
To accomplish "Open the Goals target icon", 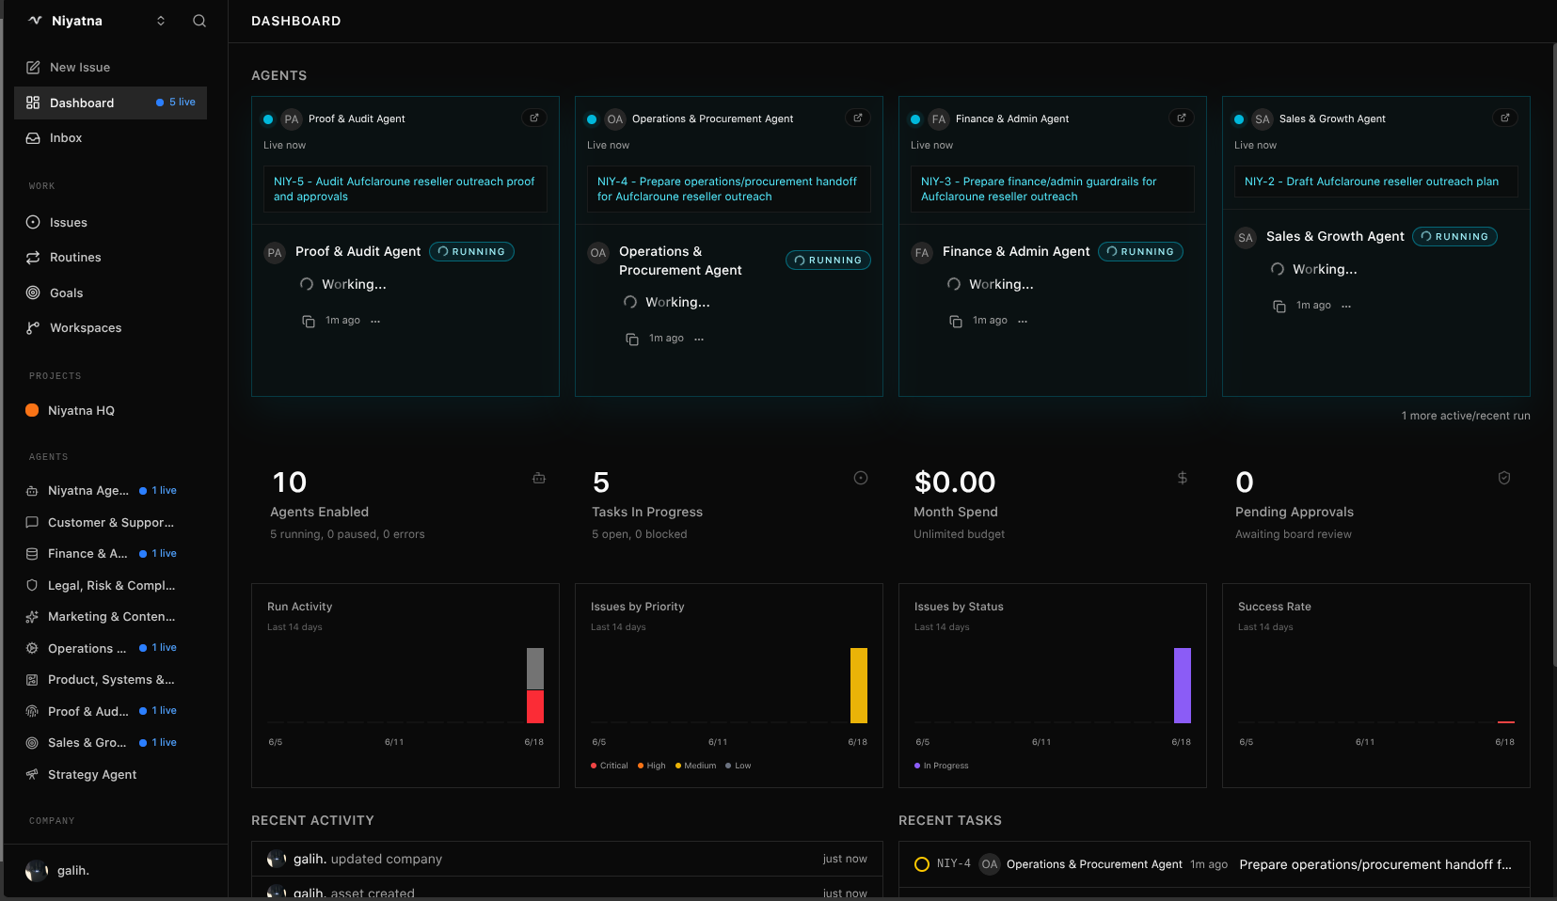I will coord(33,292).
